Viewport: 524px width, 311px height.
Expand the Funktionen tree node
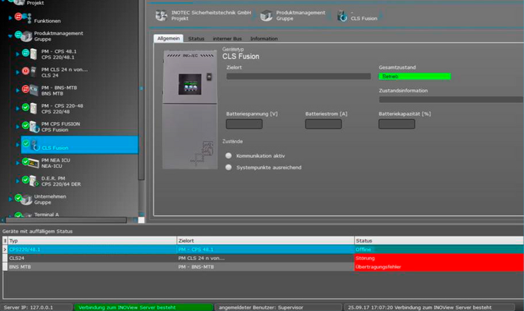click(x=10, y=18)
